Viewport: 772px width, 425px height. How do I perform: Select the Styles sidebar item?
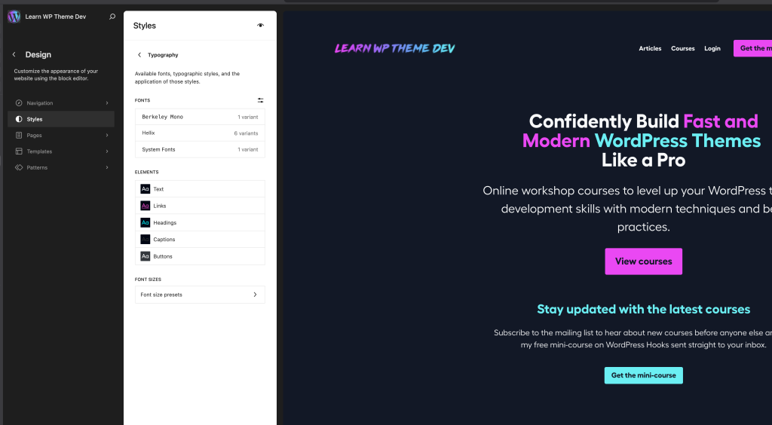(61, 119)
